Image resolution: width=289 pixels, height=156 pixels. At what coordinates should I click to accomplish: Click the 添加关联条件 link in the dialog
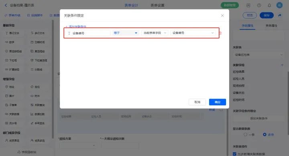tap(76, 27)
